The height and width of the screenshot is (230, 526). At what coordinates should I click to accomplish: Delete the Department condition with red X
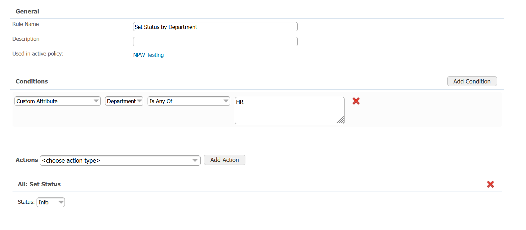click(356, 101)
